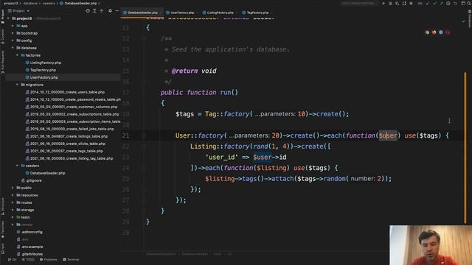Screen dimensions: 472x265
Task: Select the create_clicks_table migration file
Action: (x=67, y=144)
